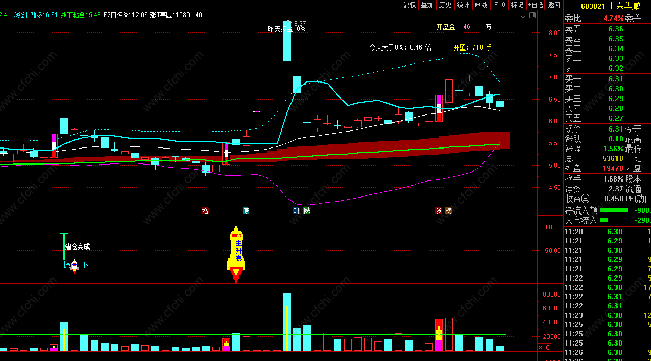The height and width of the screenshot is (361, 651).
Task: Toggle the side panel square icon
Action: point(533,15)
